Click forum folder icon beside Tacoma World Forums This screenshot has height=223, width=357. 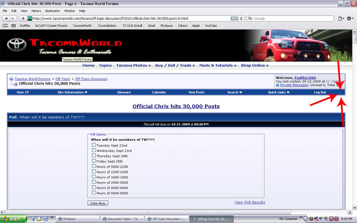tap(12, 79)
